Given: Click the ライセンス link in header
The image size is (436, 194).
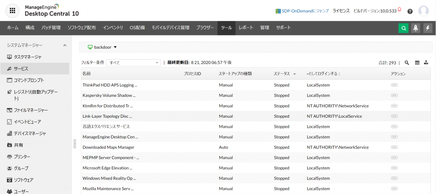Looking at the screenshot, I should click(x=341, y=11).
